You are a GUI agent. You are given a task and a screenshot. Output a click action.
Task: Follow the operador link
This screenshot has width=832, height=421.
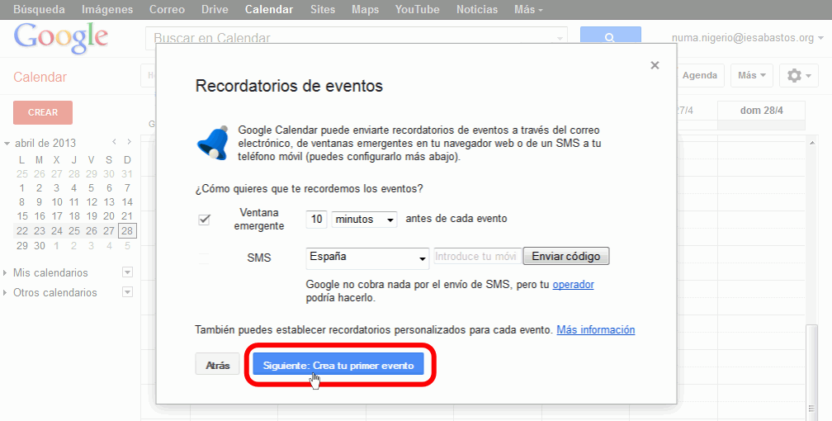pyautogui.click(x=573, y=285)
